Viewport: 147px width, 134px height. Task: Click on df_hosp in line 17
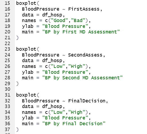[52, 15]
